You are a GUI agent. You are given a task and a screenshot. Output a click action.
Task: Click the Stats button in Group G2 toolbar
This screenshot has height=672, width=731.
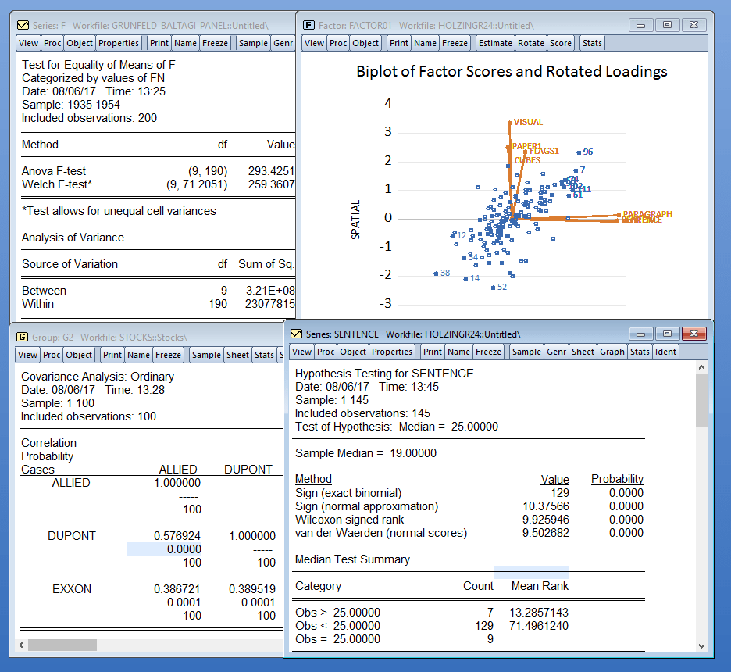(264, 355)
